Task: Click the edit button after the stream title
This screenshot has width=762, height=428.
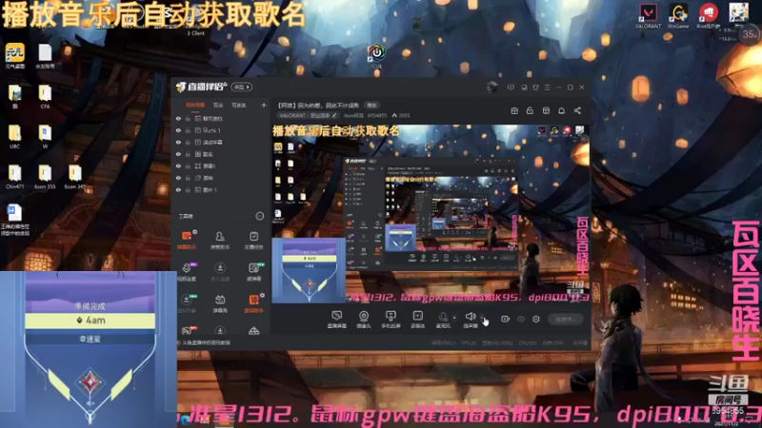Action: 371,105
